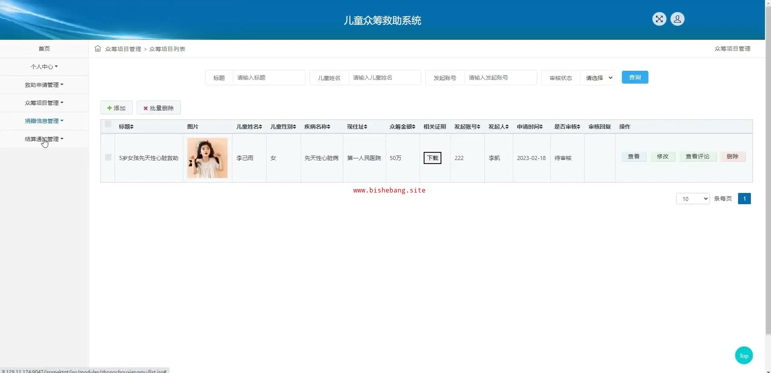
Task: Open the user profile avatar icon
Action: [x=677, y=19]
